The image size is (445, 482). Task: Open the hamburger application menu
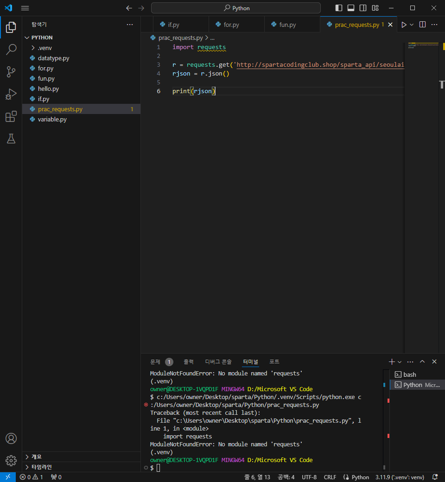click(25, 8)
